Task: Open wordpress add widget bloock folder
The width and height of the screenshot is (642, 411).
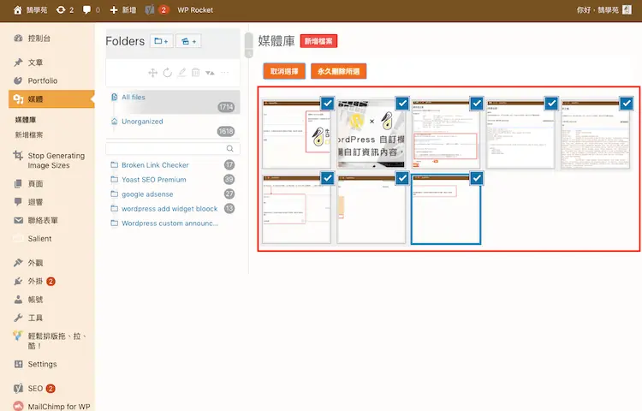Action: pyautogui.click(x=169, y=209)
